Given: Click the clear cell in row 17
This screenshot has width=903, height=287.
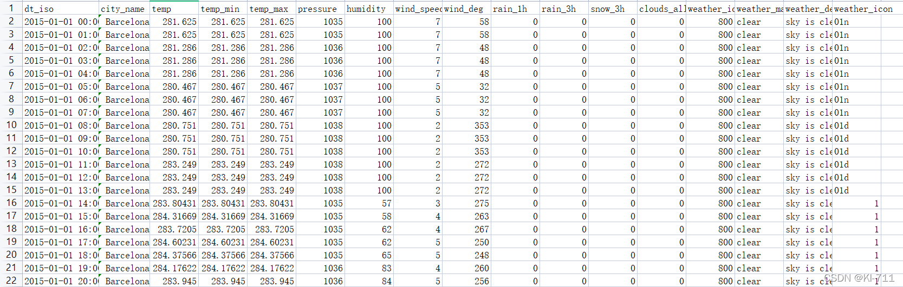Looking at the screenshot, I should 759,216.
